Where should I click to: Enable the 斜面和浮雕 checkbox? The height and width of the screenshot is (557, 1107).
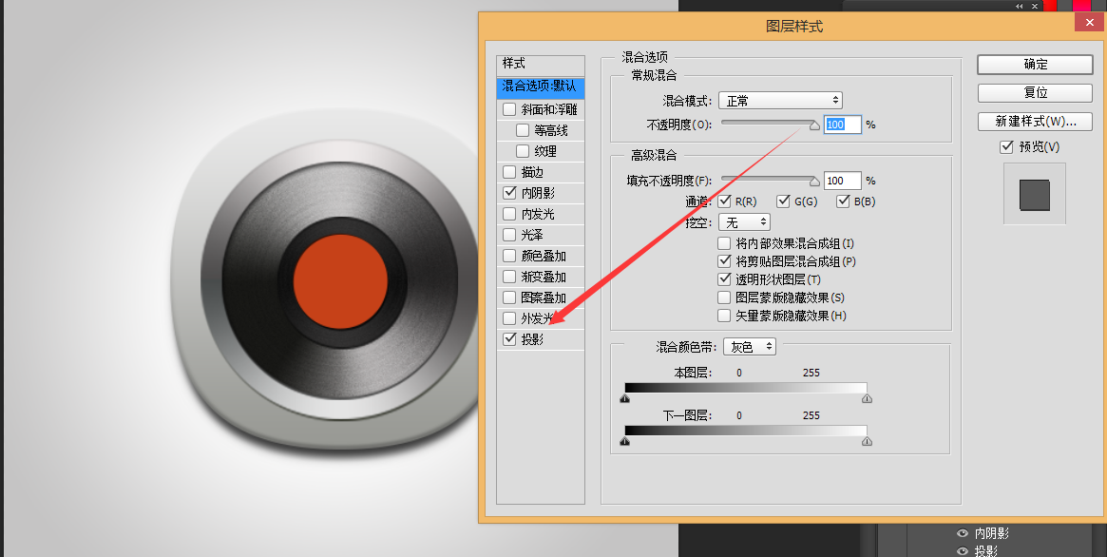(510, 109)
